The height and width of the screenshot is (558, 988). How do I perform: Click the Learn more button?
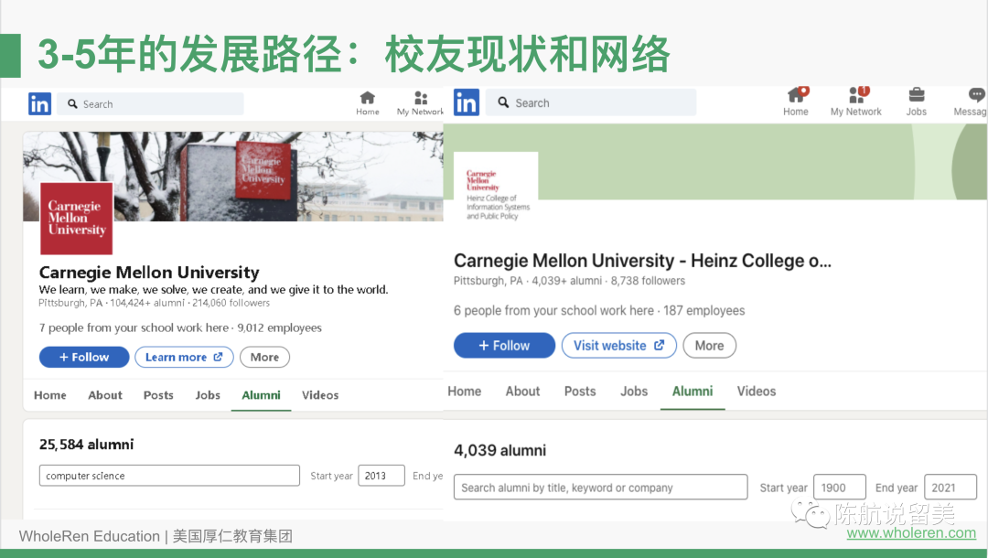pos(184,357)
